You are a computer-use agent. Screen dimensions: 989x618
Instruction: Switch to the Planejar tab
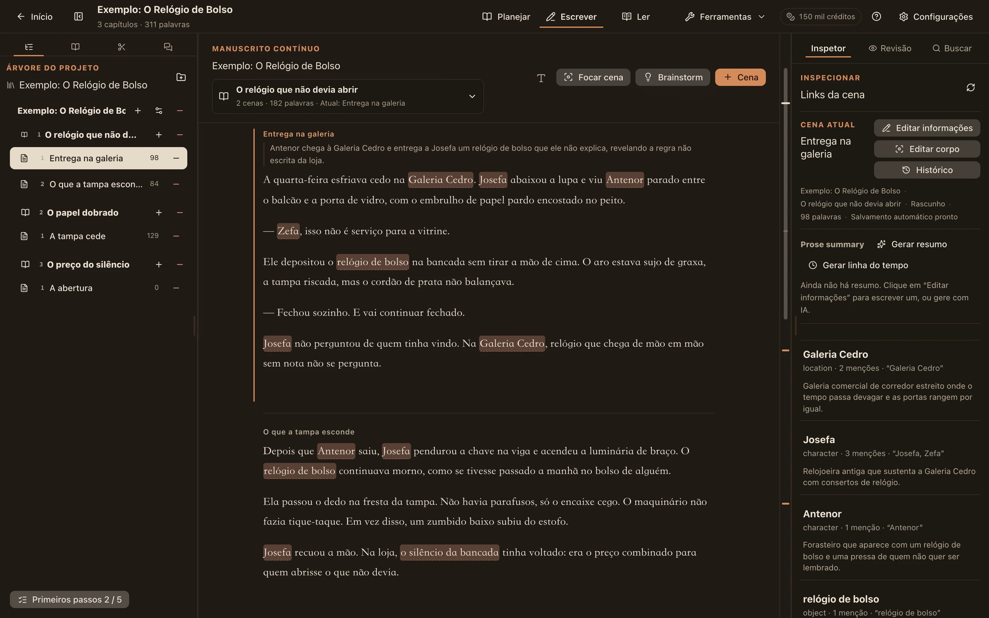tap(506, 16)
